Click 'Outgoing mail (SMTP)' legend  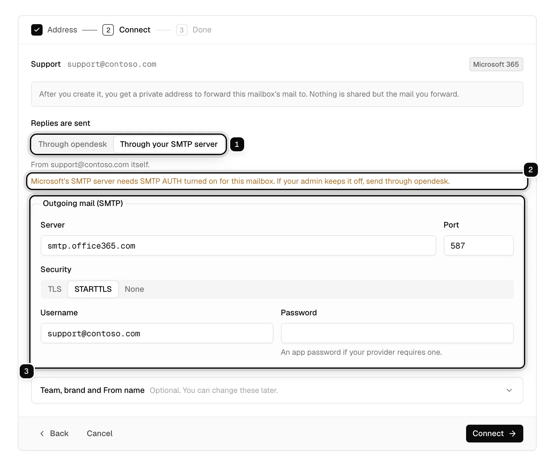(x=83, y=203)
